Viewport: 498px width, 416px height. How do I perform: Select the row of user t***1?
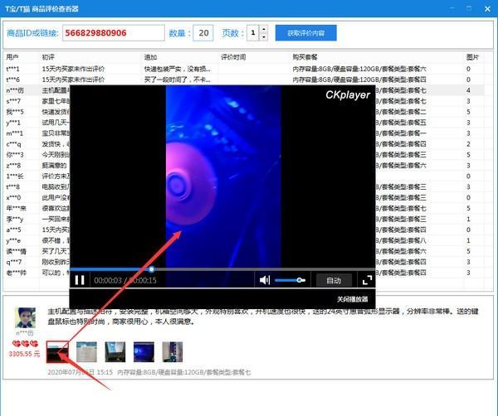244,69
